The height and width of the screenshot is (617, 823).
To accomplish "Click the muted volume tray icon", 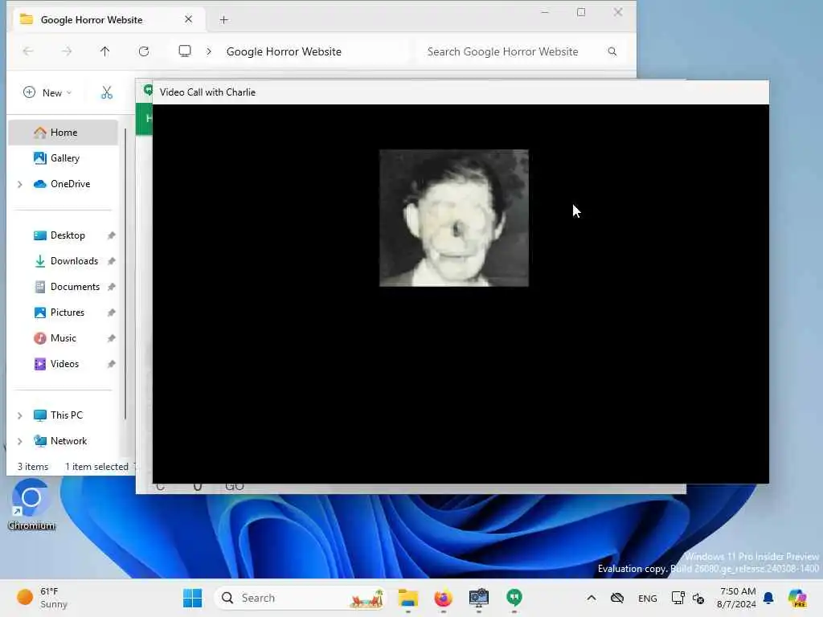I will [x=698, y=598].
